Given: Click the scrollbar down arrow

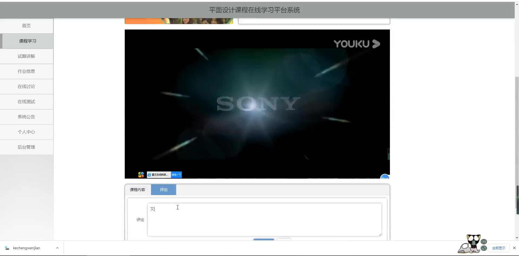Looking at the screenshot, I should (517, 238).
